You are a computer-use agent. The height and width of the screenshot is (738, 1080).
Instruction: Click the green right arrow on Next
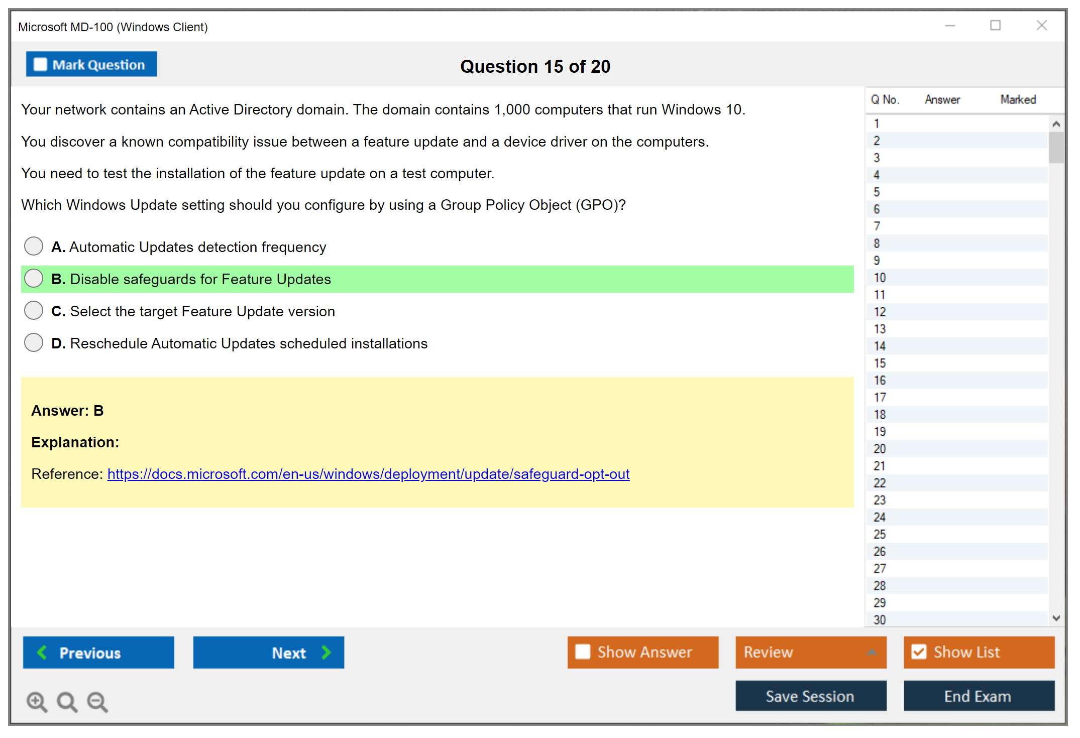coord(327,652)
